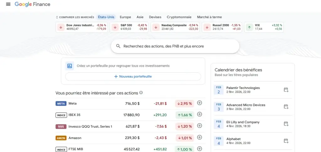Click the QQQ ticker badge
This screenshot has width=321, height=152.
pyautogui.click(x=61, y=126)
